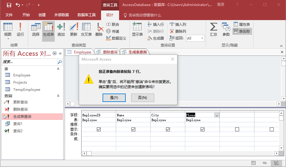Click the 显示表 (Show Table) icon
The image size is (286, 167).
pyautogui.click(x=137, y=30)
